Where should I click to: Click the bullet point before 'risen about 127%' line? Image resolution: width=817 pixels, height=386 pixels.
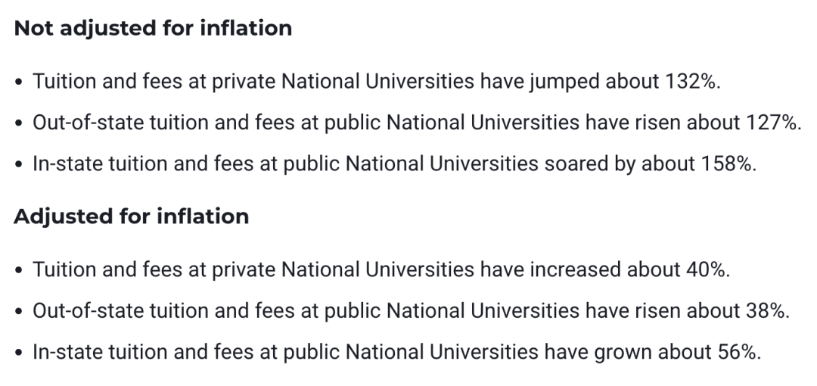coord(19,123)
